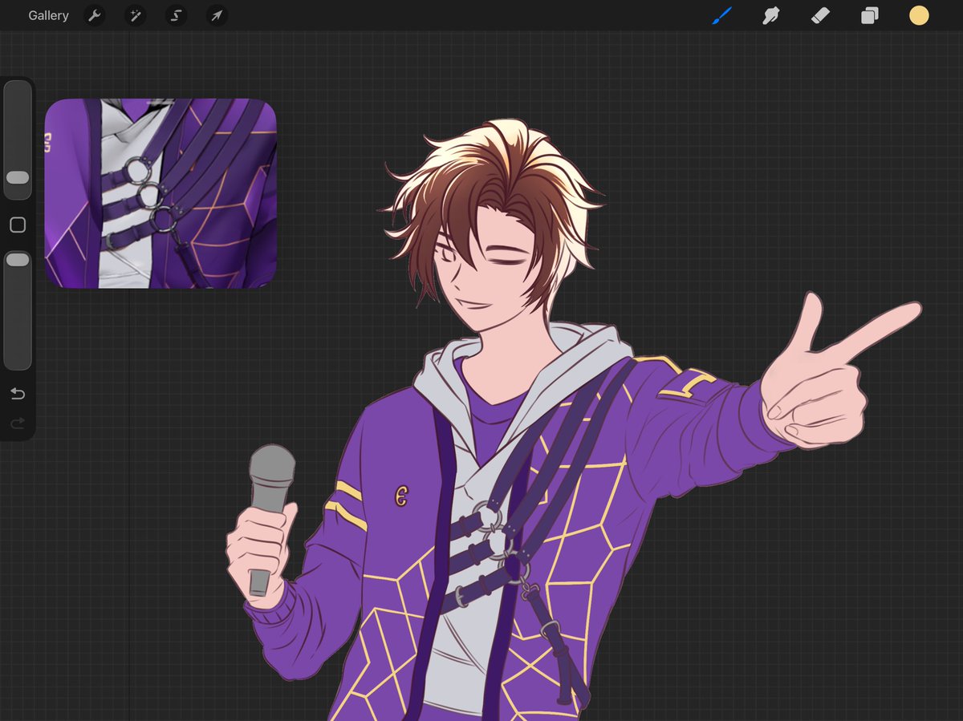Open the Actions wrench menu
Image resolution: width=963 pixels, height=721 pixels.
95,15
